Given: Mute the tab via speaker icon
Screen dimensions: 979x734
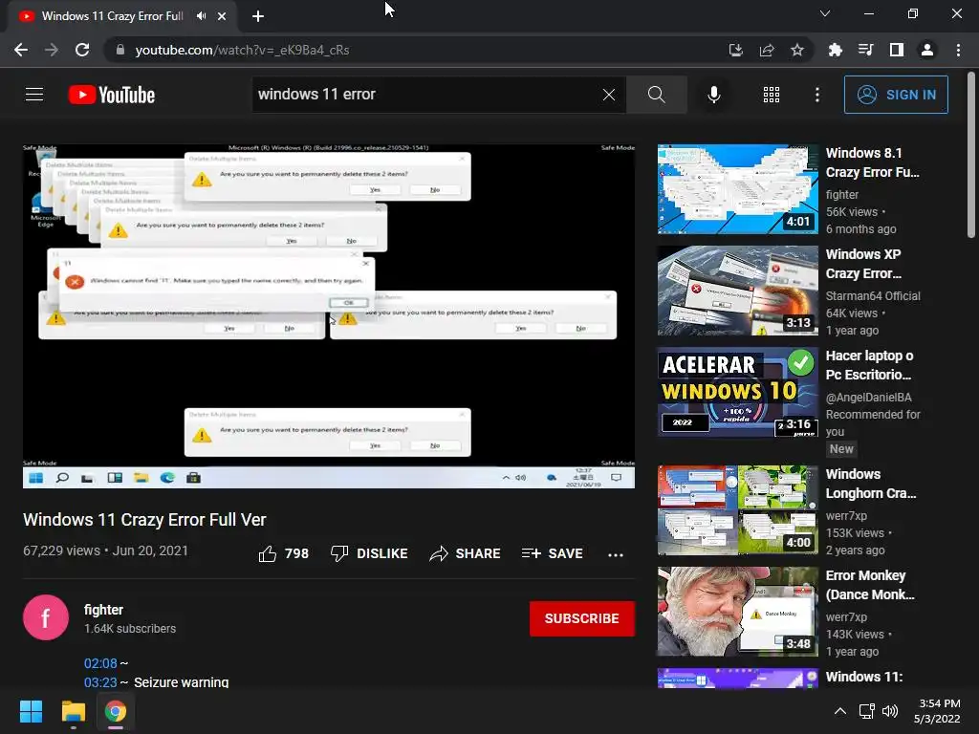Looking at the screenshot, I should pos(201,16).
